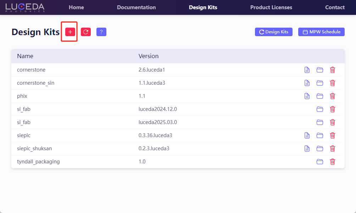This screenshot has width=356, height=213.
Task: Select the siepic row name
Action: click(24, 135)
